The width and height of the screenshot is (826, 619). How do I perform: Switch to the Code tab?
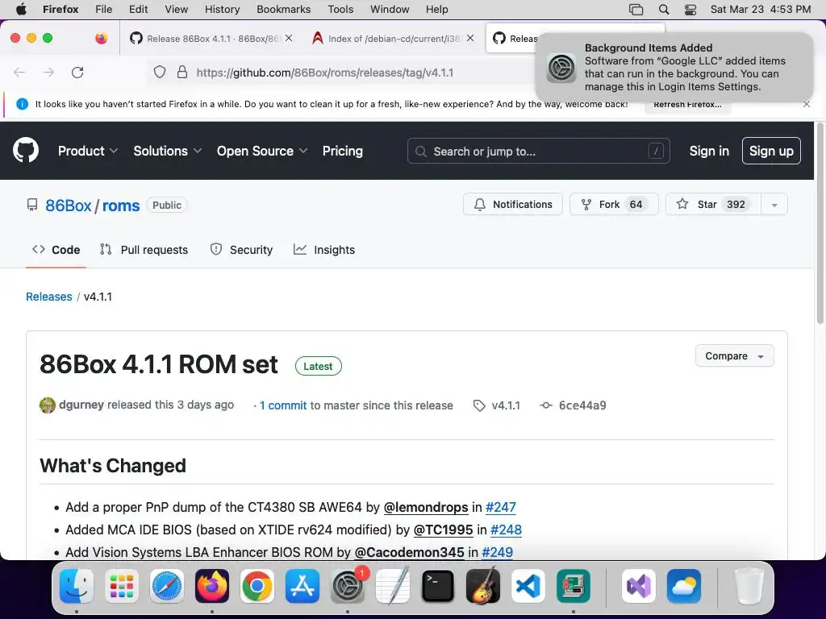click(x=56, y=250)
